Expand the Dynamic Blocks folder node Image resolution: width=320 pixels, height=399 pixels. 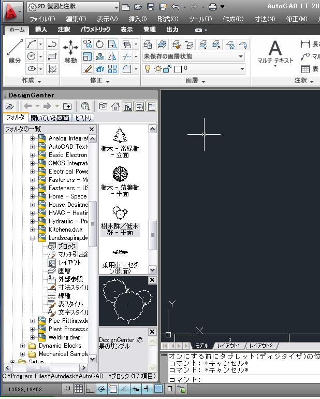(22, 346)
